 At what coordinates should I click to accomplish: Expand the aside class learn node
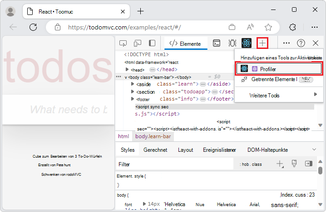point(133,84)
